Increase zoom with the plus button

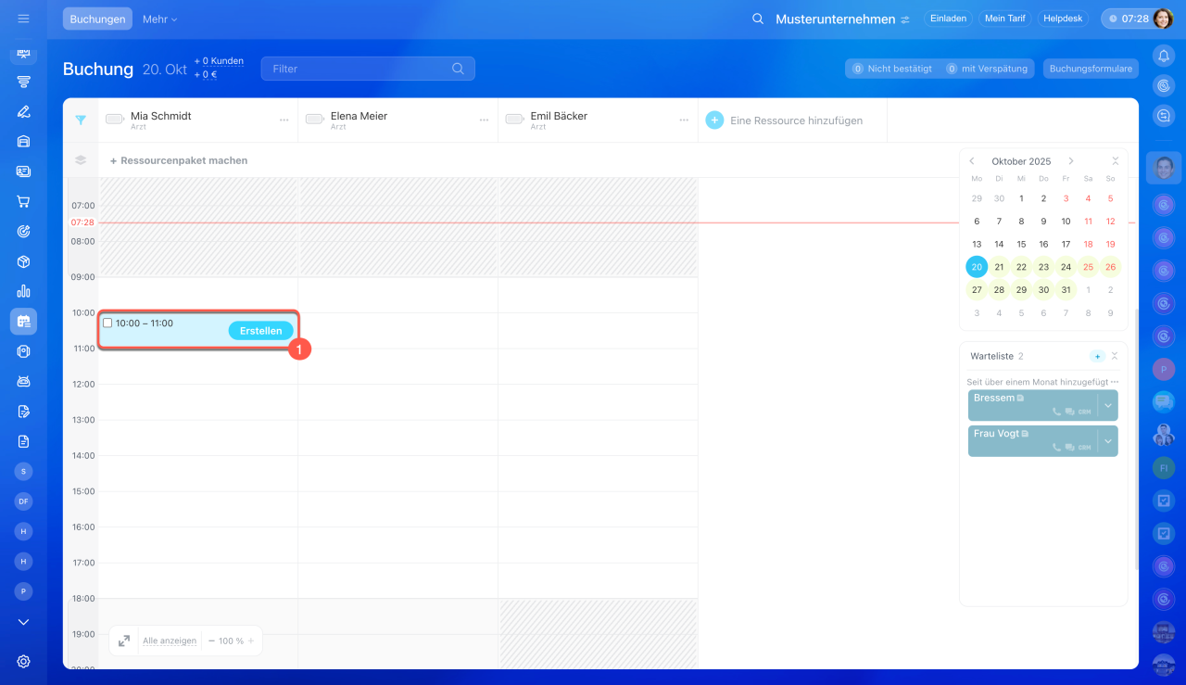(x=250, y=641)
